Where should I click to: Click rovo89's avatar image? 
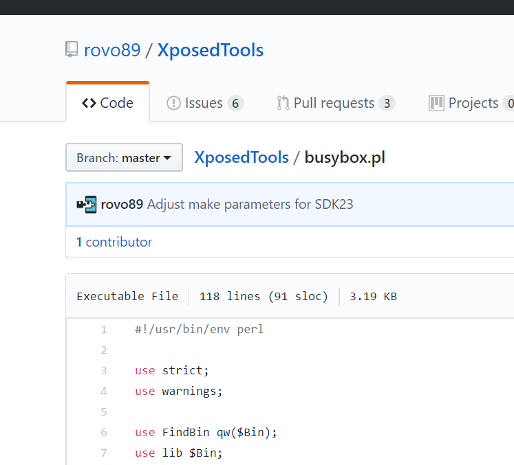(87, 204)
